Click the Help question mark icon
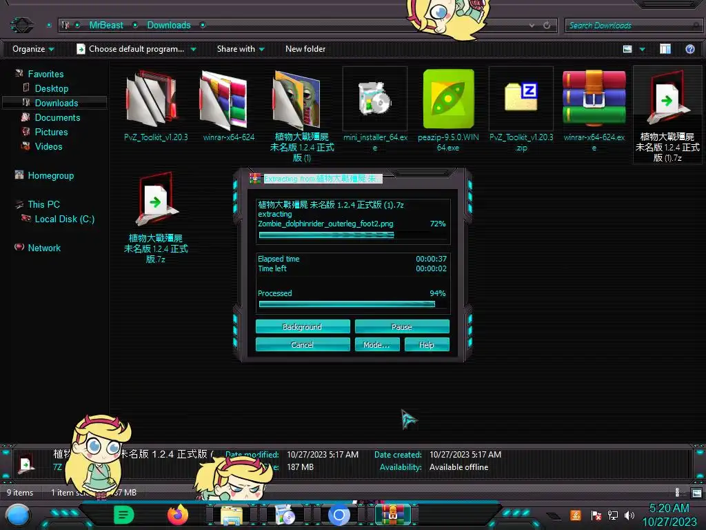Screen dimensions: 706x530 click(689, 49)
